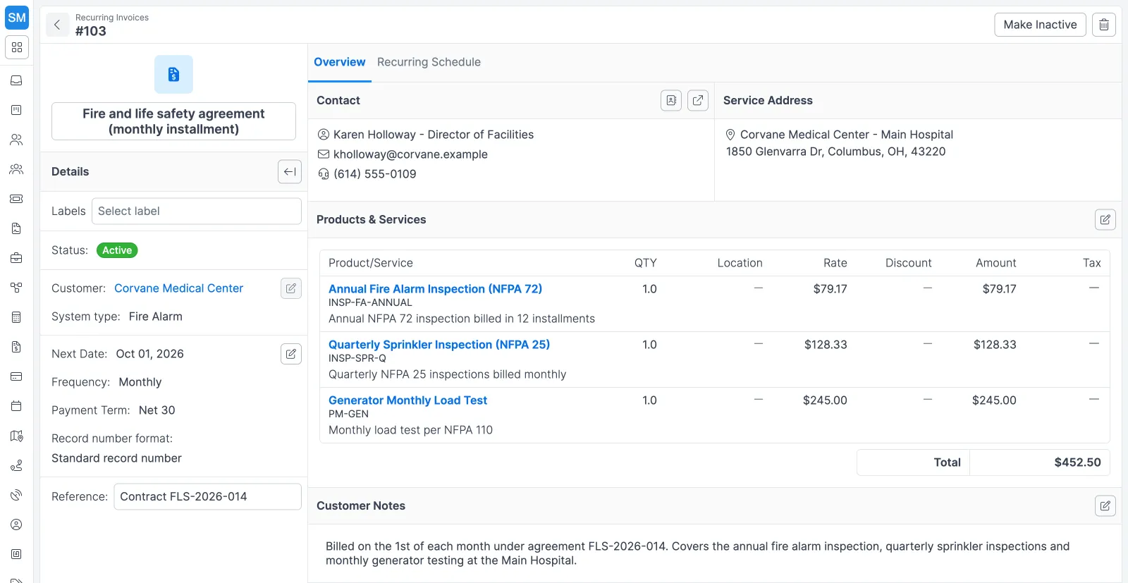Image resolution: width=1128 pixels, height=583 pixels.
Task: Open Annual Fire Alarm Inspection (NFPA 72)
Action: [435, 289]
